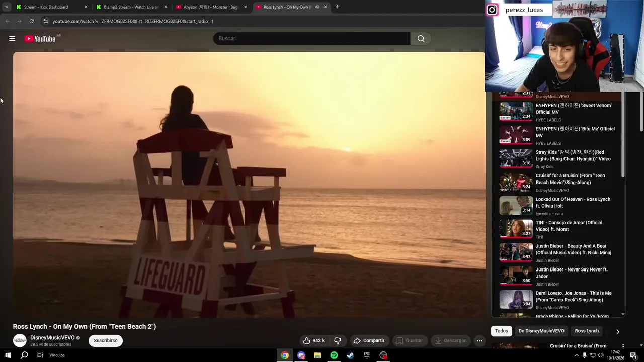Open the three-dot more actions menu
This screenshot has width=644, height=362.
coord(479,341)
